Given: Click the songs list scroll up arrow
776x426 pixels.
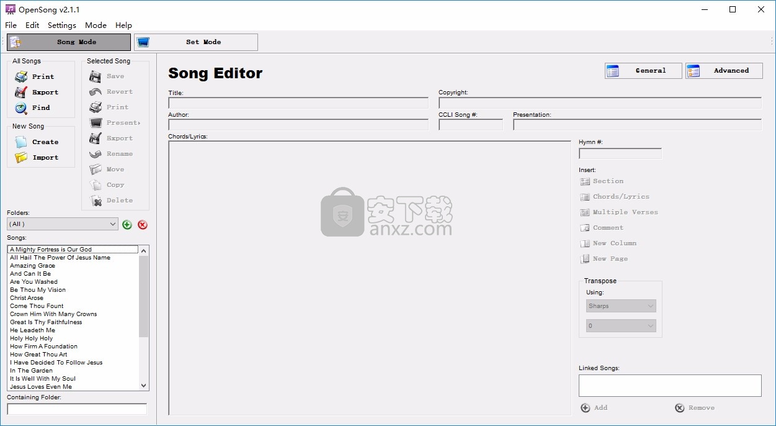Looking at the screenshot, I should pyautogui.click(x=144, y=250).
